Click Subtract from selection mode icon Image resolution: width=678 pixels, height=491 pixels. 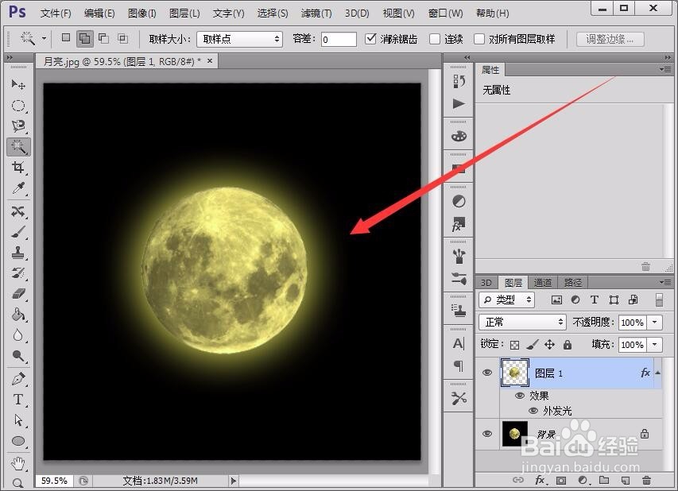[x=104, y=38]
